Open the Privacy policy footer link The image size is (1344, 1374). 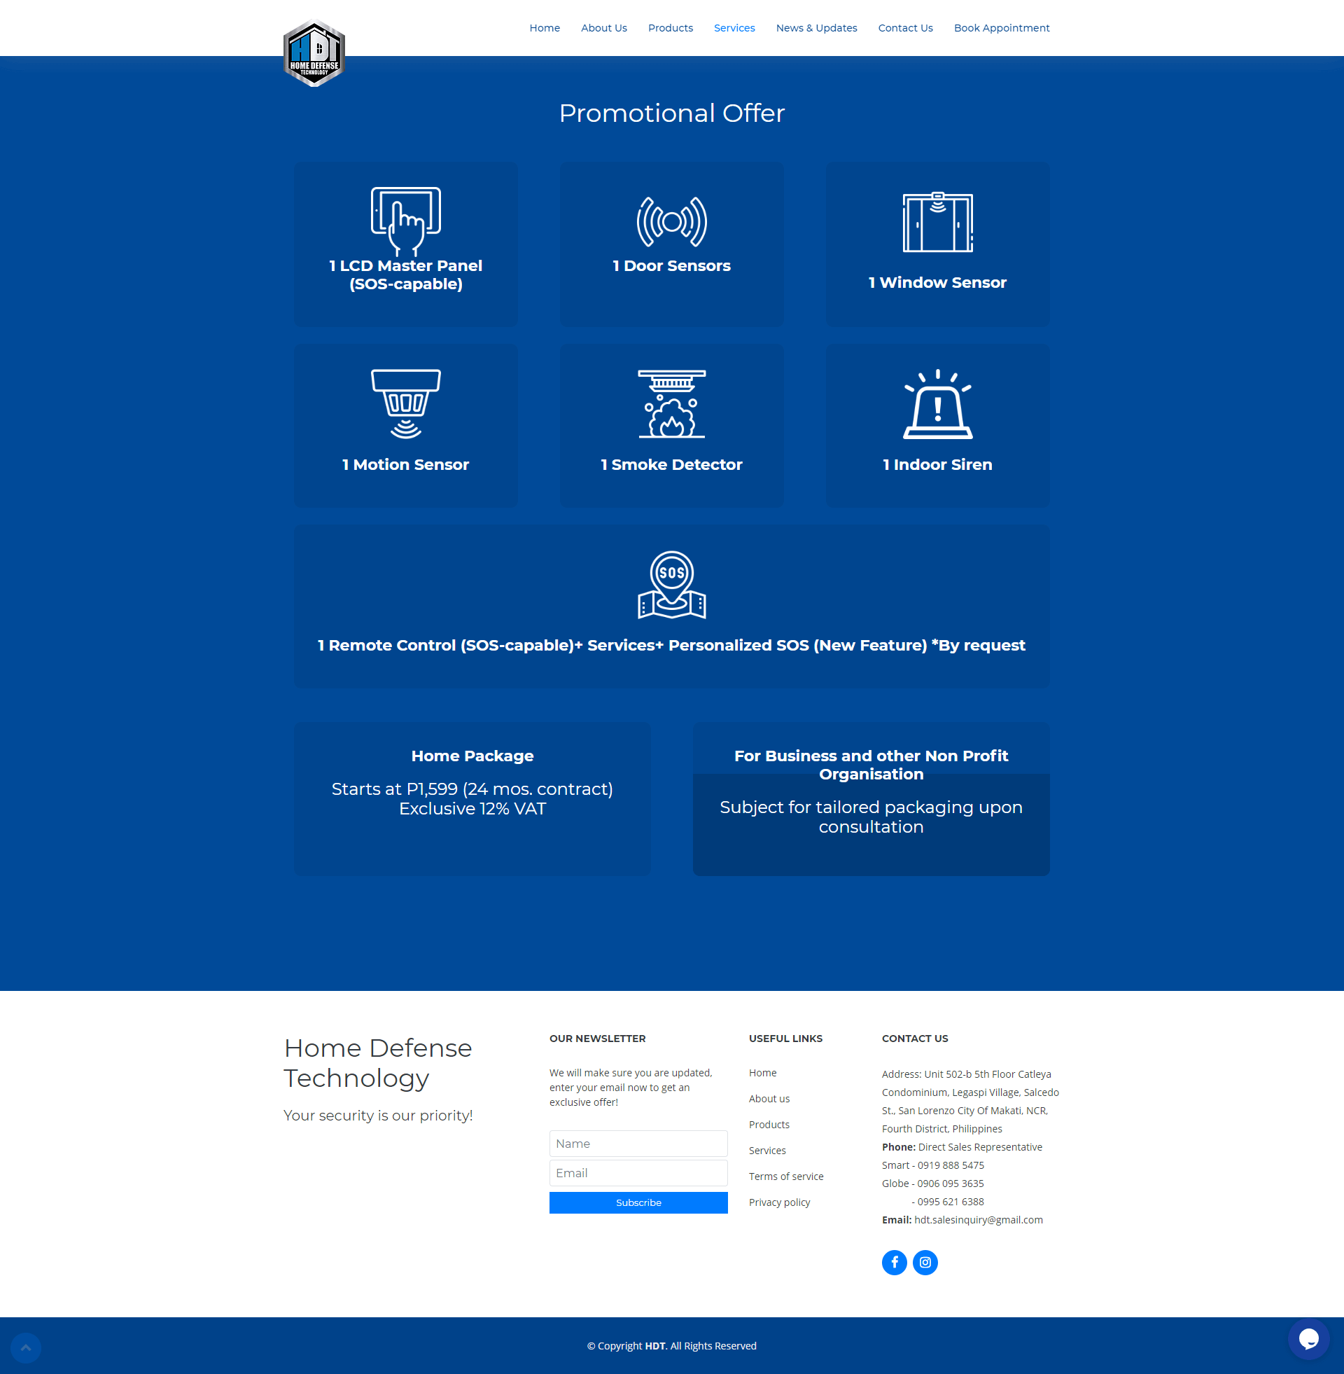click(x=779, y=1202)
